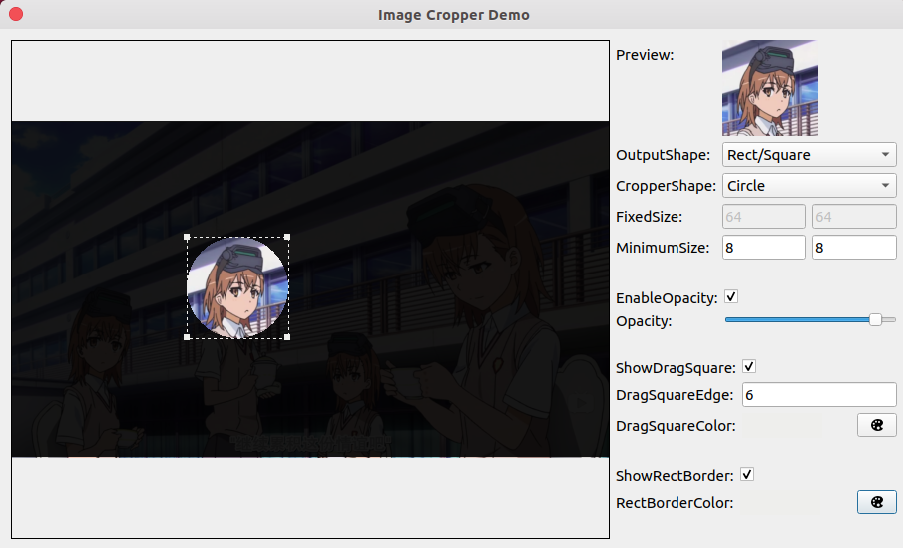903x548 pixels.
Task: Click the DragSquareEdge input box
Action: [818, 395]
